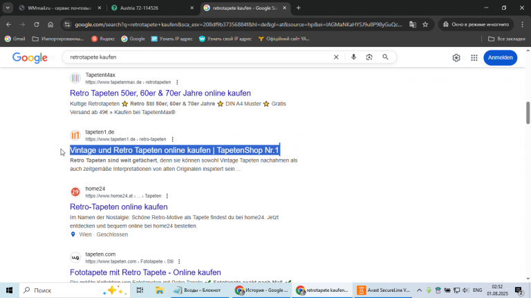Open a new browser tab

pos(299,8)
